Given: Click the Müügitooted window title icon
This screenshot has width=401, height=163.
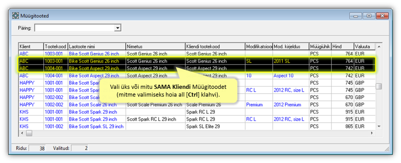Looking at the screenshot, I should pyautogui.click(x=16, y=16).
